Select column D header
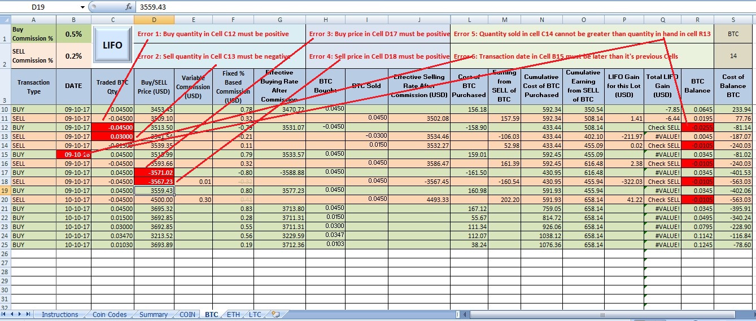 (154, 20)
